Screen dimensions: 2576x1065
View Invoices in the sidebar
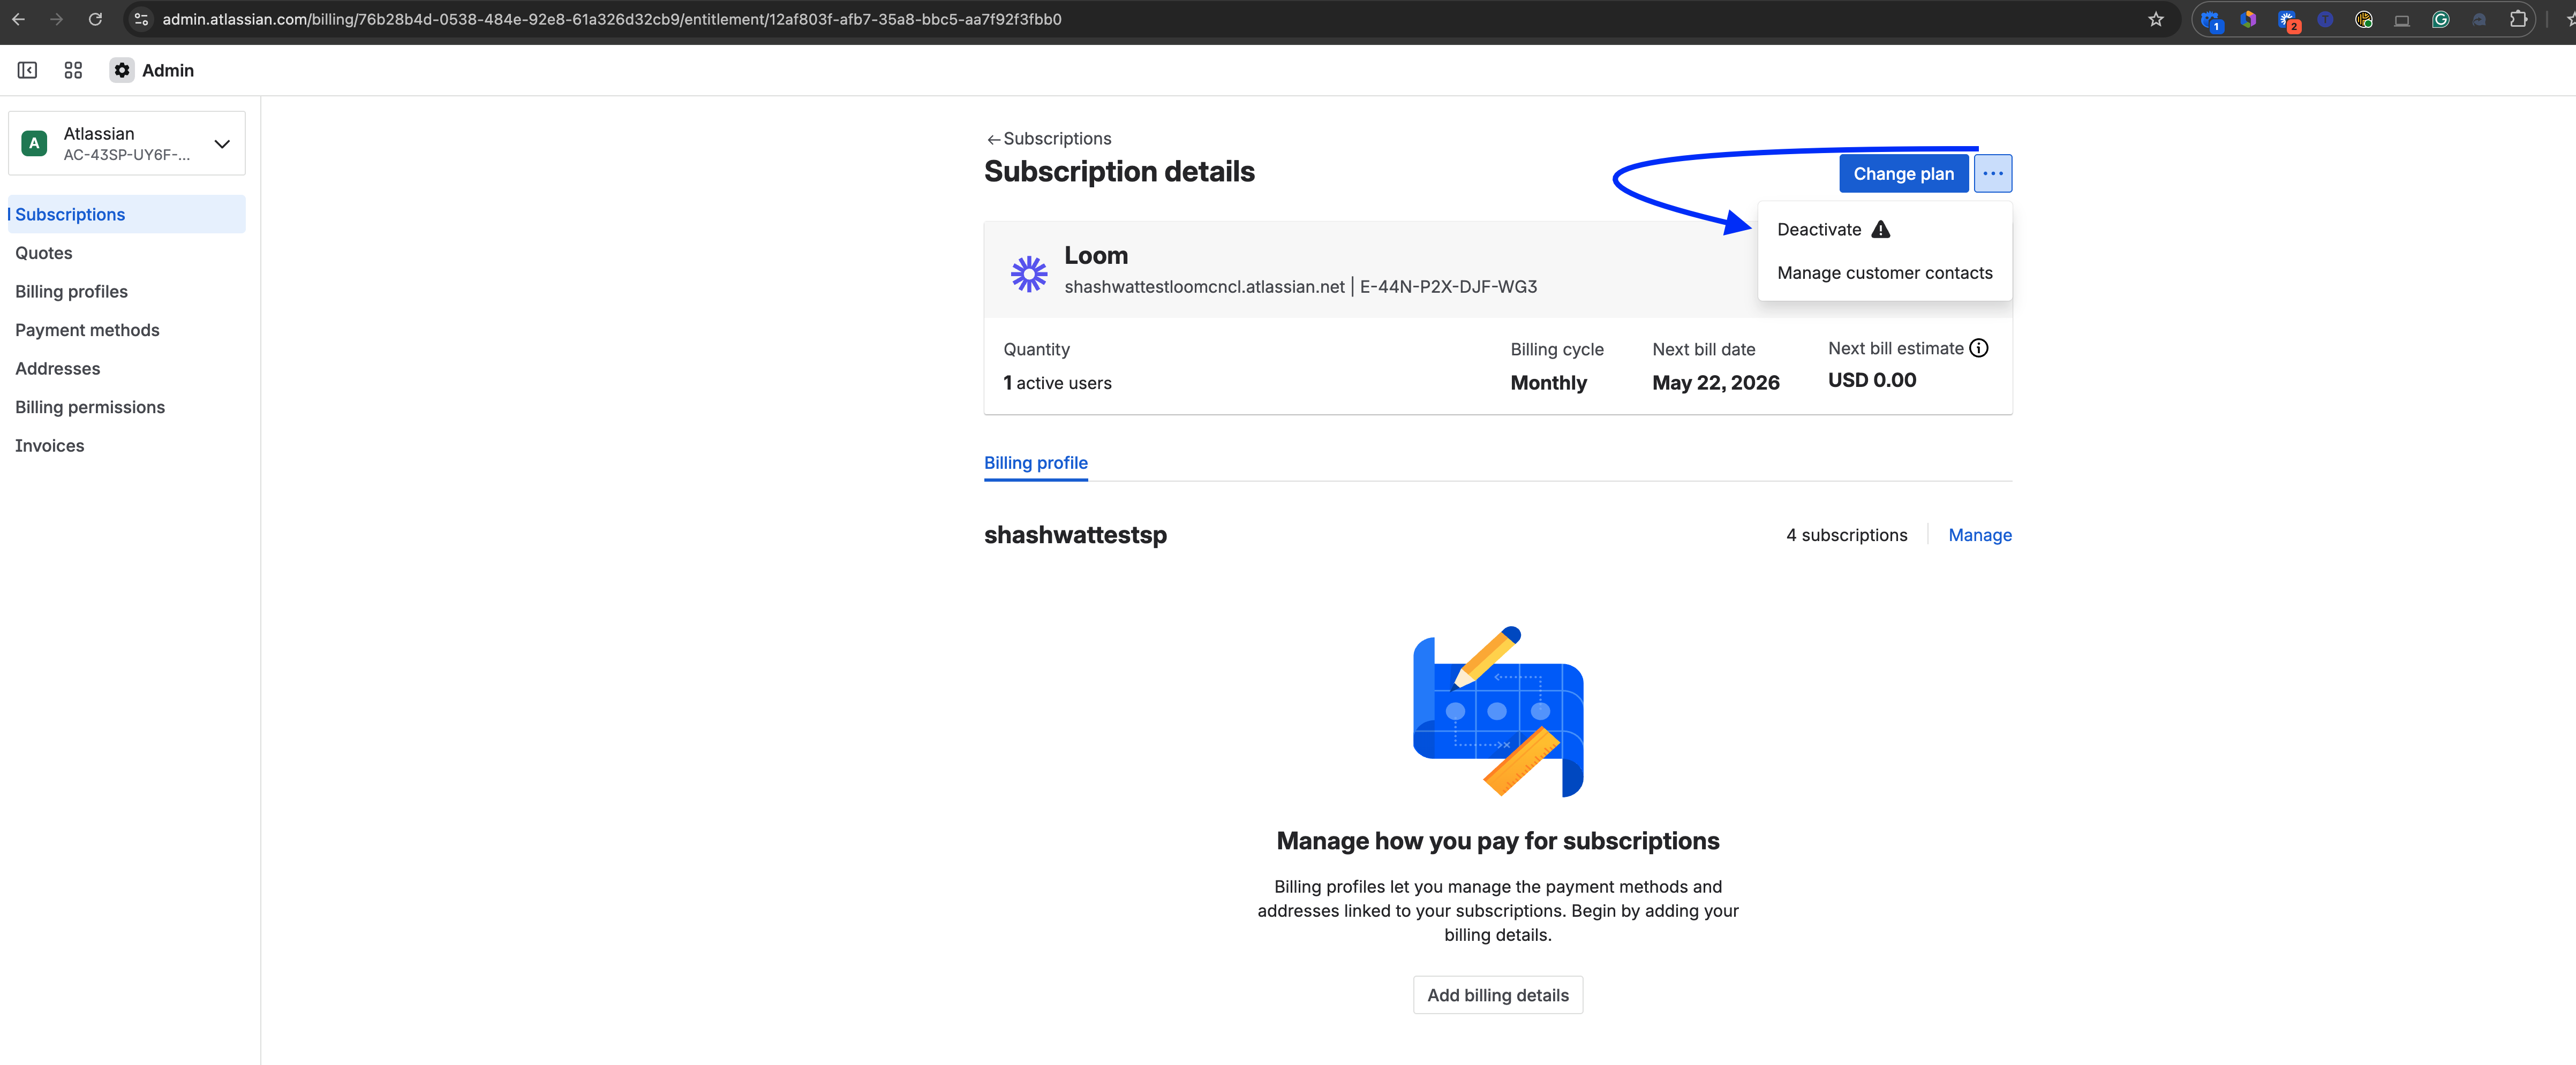pyautogui.click(x=127, y=446)
